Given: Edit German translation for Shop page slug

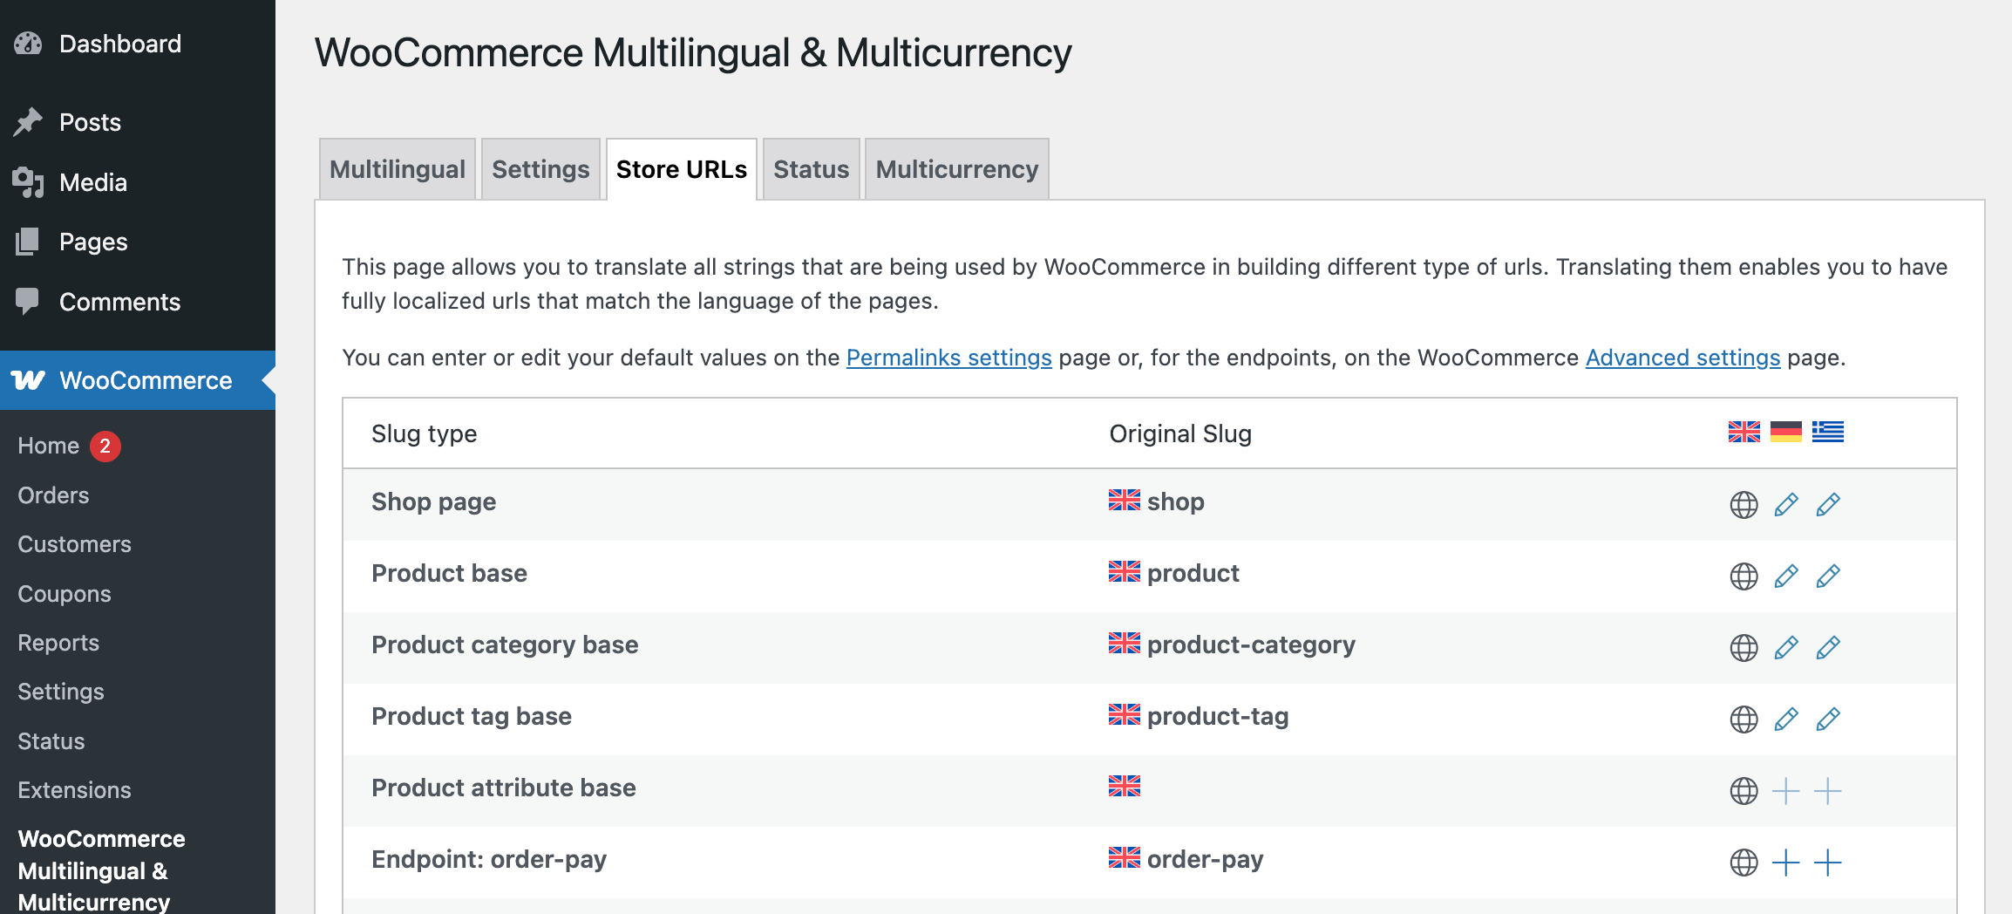Looking at the screenshot, I should tap(1786, 504).
